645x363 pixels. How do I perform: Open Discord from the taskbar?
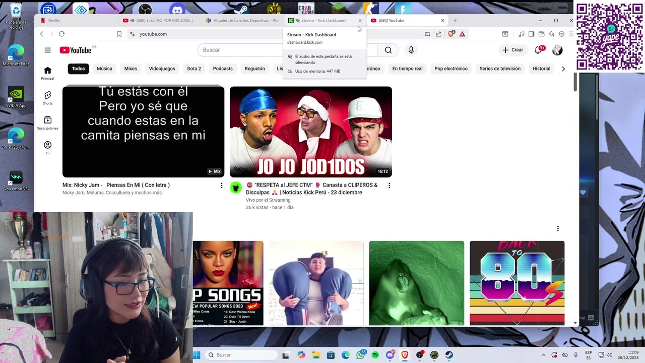(x=390, y=355)
